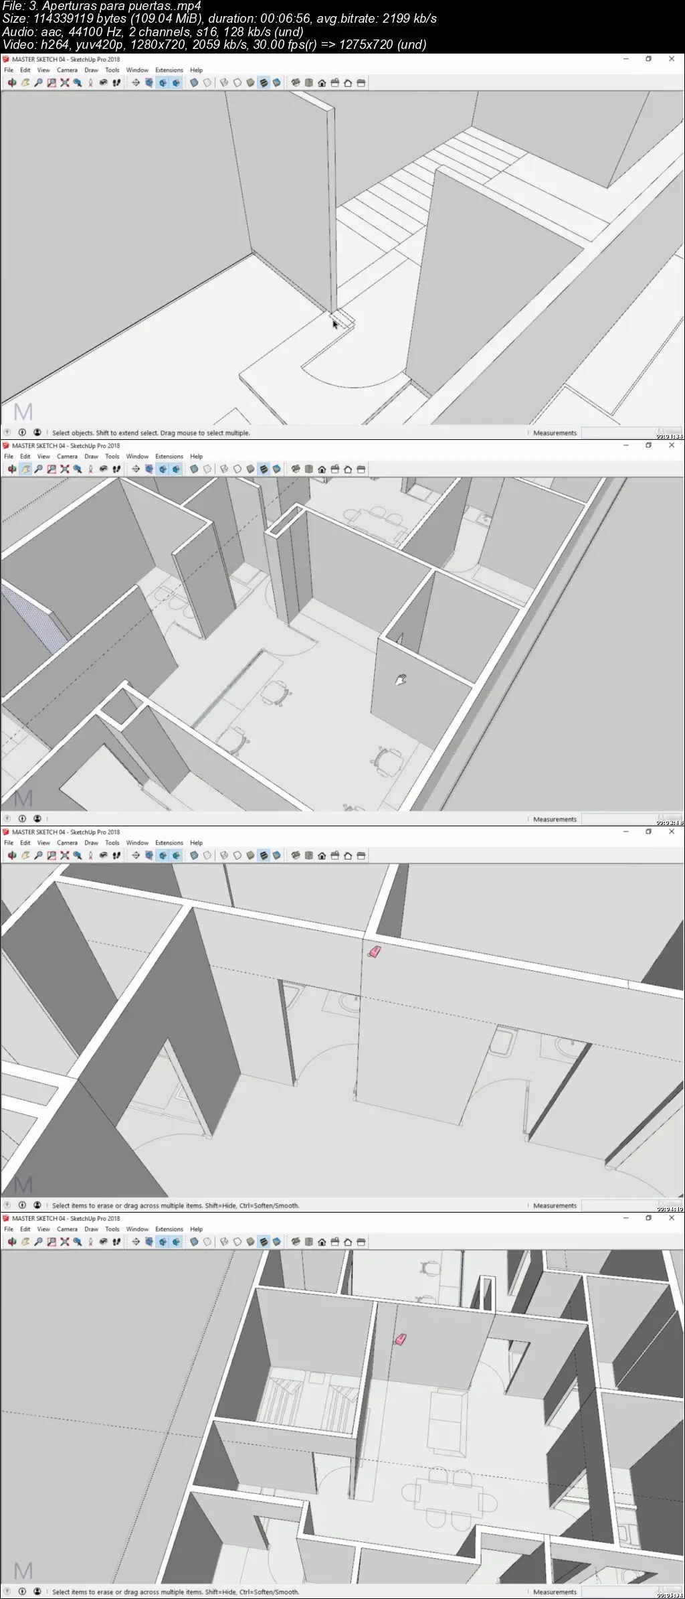Open the Camera menu in the second frame
The image size is (685, 1599).
coord(67,456)
